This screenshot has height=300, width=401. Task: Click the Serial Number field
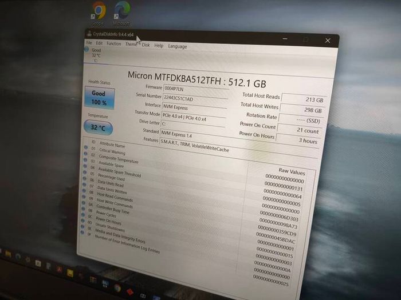point(195,99)
